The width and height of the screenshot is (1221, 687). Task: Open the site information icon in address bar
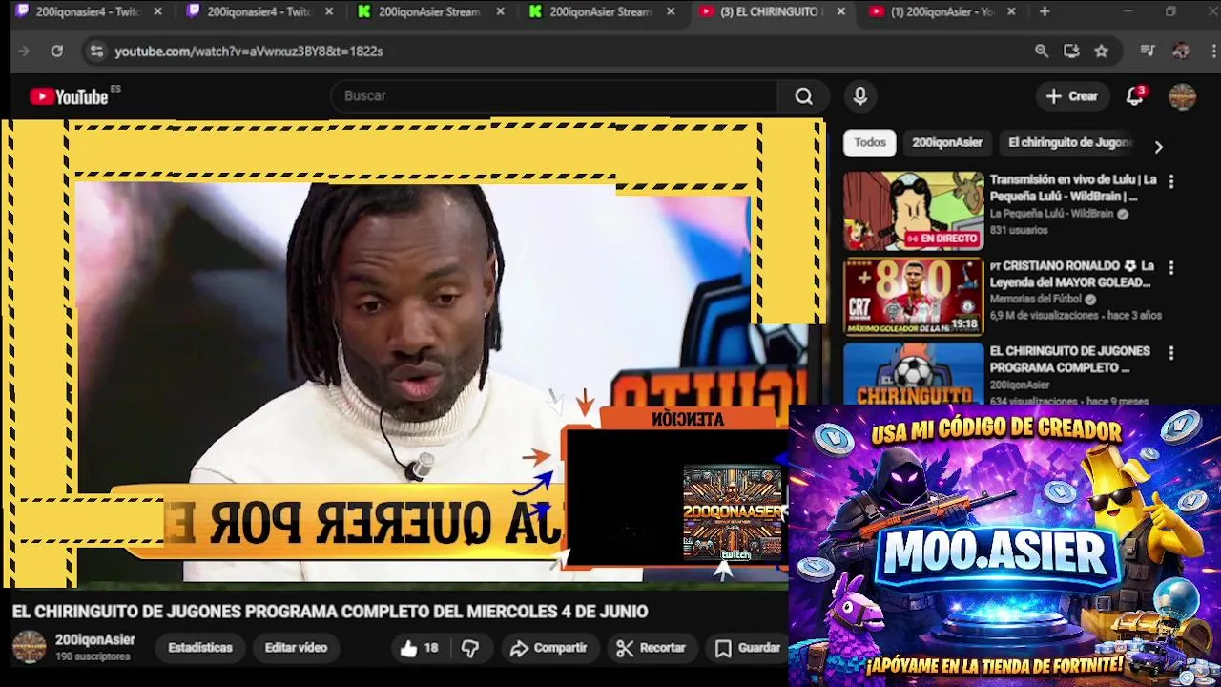[96, 52]
